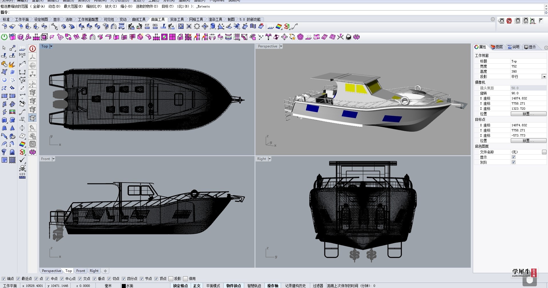Image resolution: width=548 pixels, height=288 pixels.
Task: Click the rainbow curvature analysis icon in sidebar
Action: point(22,144)
